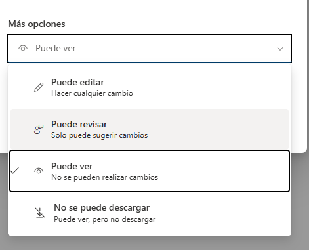Collapse the permissions list using the chevron arrow

point(280,49)
